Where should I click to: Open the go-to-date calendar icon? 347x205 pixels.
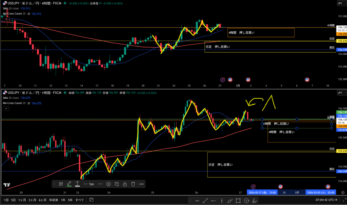[91, 200]
